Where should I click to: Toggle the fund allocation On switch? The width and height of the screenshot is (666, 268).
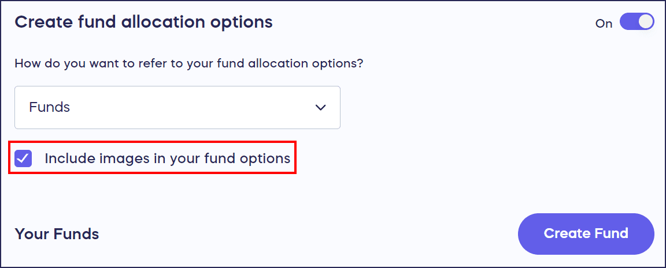pos(637,22)
